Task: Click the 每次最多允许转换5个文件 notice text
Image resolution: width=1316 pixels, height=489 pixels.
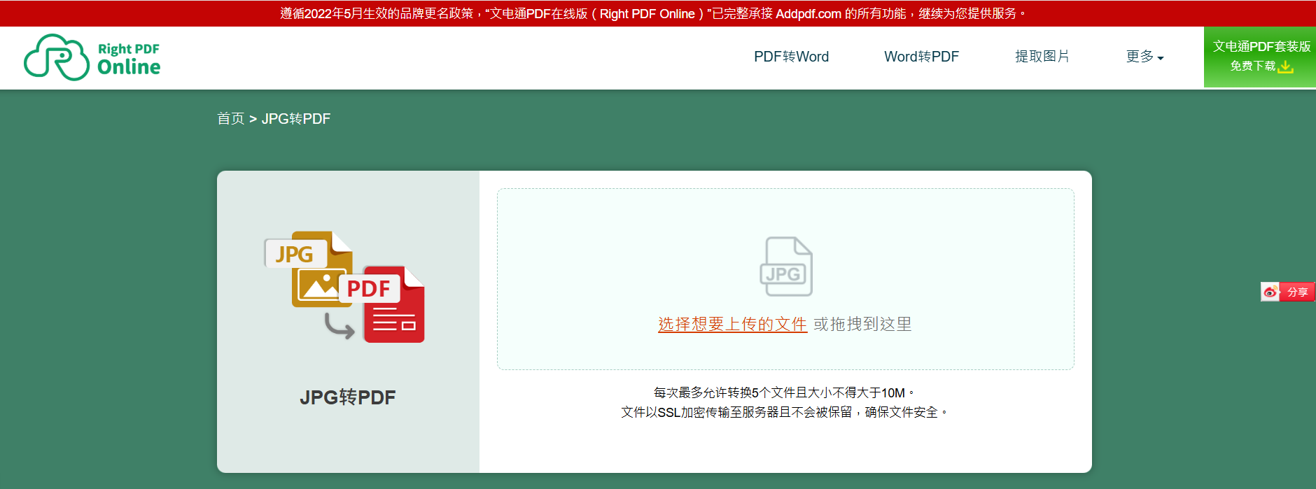Action: [x=785, y=392]
